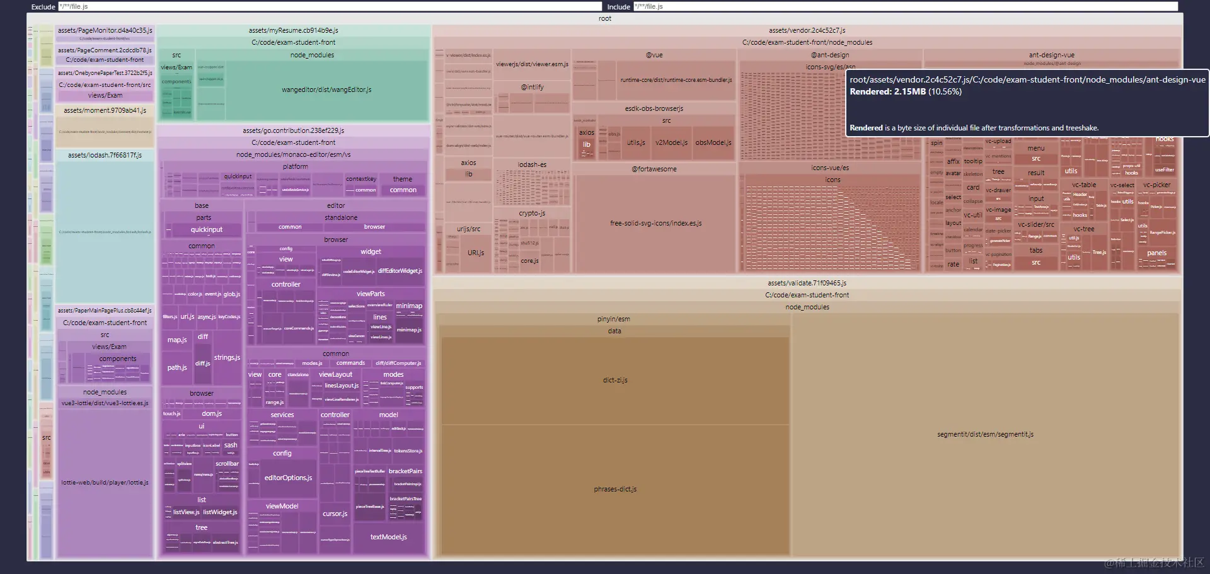The height and width of the screenshot is (574, 1210).
Task: Select the panels block in ant-design-vue
Action: coord(1156,253)
